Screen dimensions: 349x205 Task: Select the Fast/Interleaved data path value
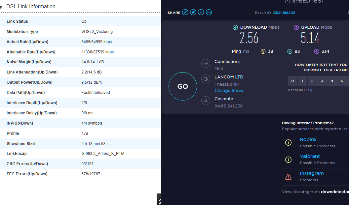[x=96, y=93]
